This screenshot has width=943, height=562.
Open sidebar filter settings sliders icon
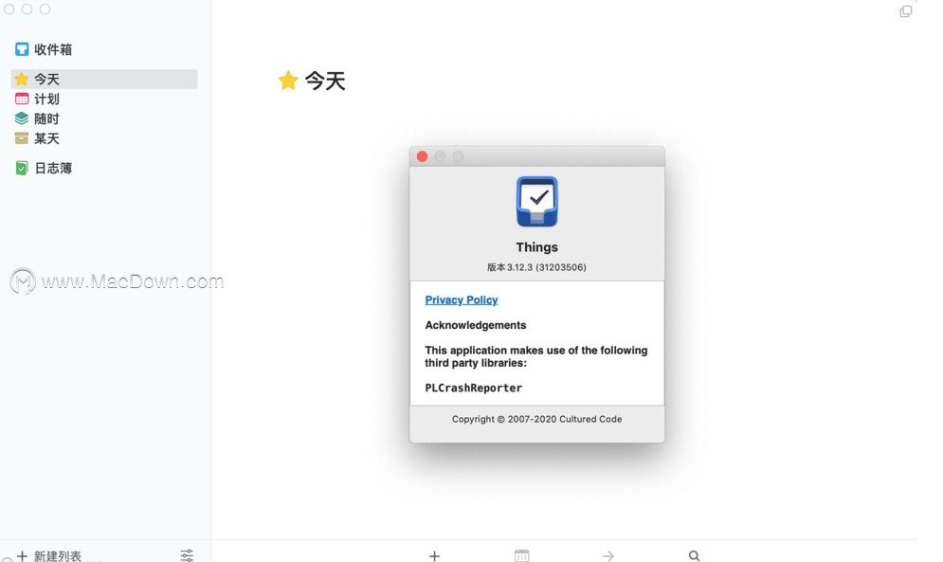pos(187,555)
